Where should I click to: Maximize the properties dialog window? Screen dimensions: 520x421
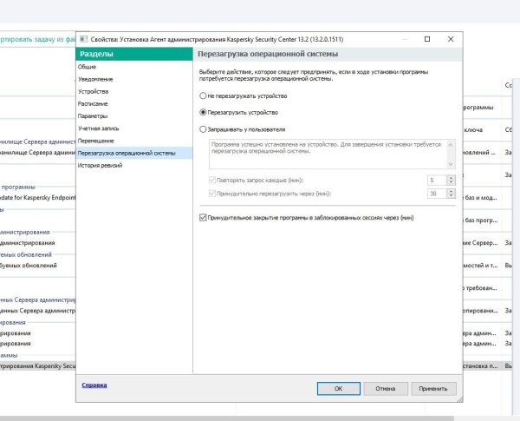[x=427, y=39]
